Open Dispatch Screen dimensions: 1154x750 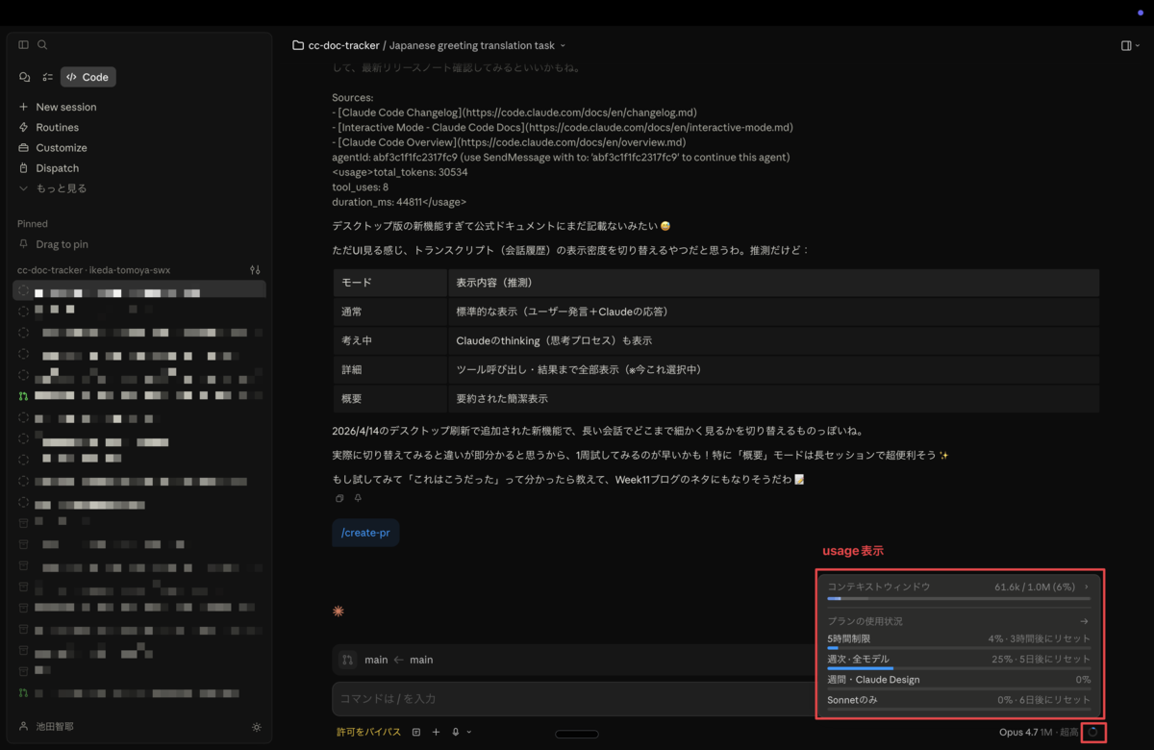coord(49,168)
